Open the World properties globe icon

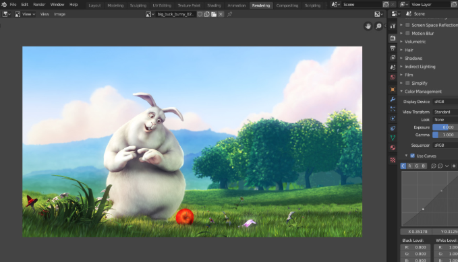tap(393, 77)
